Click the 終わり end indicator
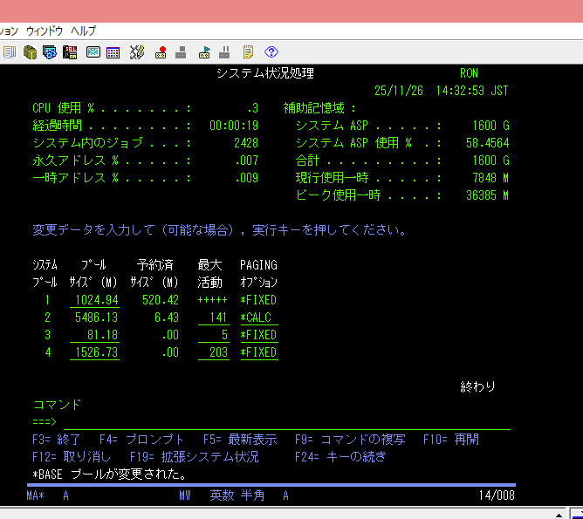583x519 pixels. click(x=477, y=387)
